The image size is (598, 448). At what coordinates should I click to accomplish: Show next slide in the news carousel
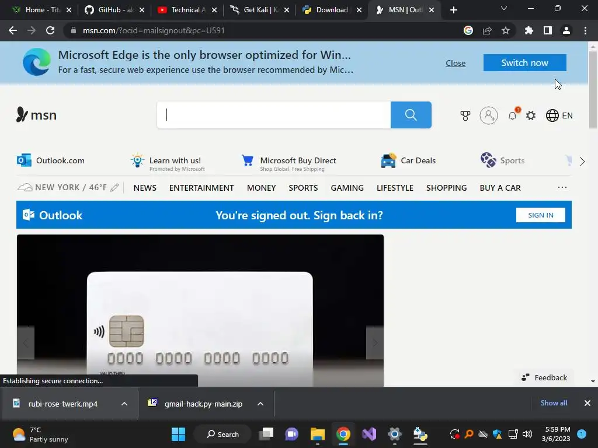click(375, 342)
